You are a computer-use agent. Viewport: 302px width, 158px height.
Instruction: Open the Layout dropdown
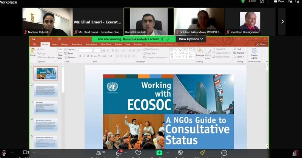[70, 49]
